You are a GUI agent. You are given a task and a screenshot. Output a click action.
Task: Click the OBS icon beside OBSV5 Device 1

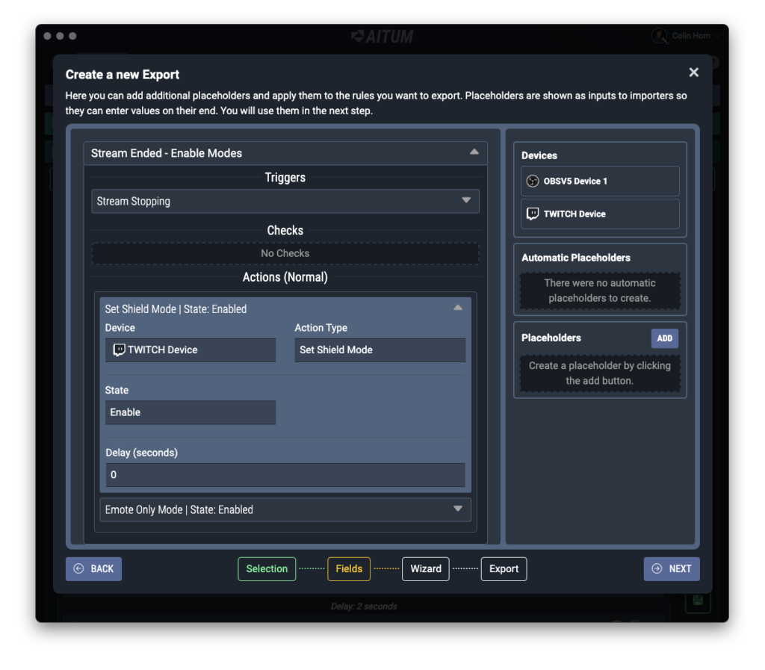[532, 181]
